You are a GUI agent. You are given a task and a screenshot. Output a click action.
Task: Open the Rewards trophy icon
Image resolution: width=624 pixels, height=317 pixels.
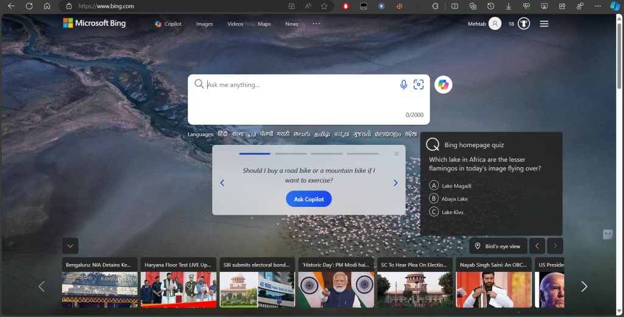coord(523,24)
